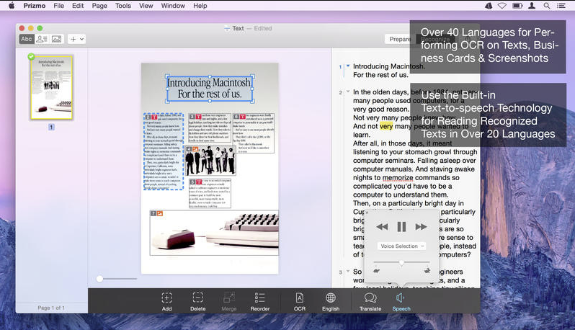Switch to Abc text mode
The width and height of the screenshot is (575, 330).
[27, 39]
